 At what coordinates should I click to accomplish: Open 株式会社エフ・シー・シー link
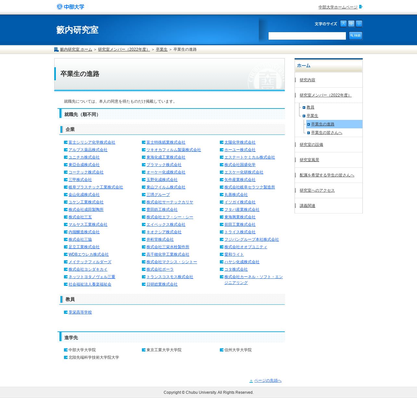pyautogui.click(x=170, y=217)
